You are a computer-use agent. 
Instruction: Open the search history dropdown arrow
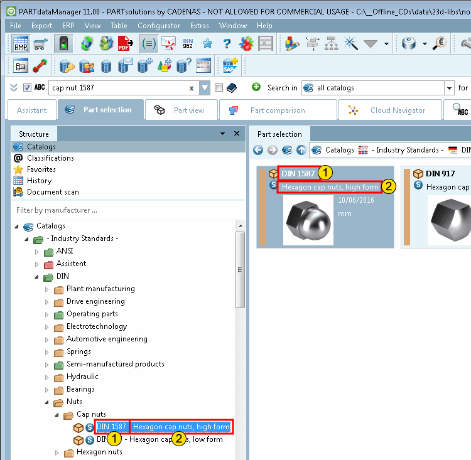coord(205,88)
